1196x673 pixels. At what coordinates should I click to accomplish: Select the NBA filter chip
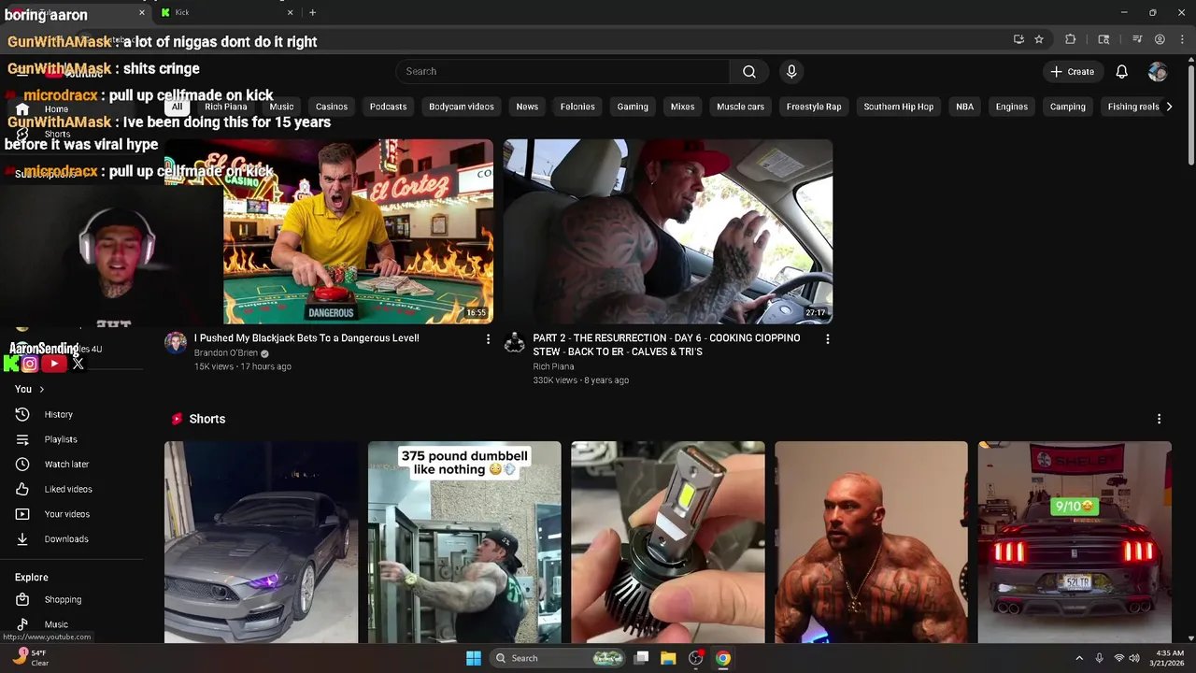[964, 107]
